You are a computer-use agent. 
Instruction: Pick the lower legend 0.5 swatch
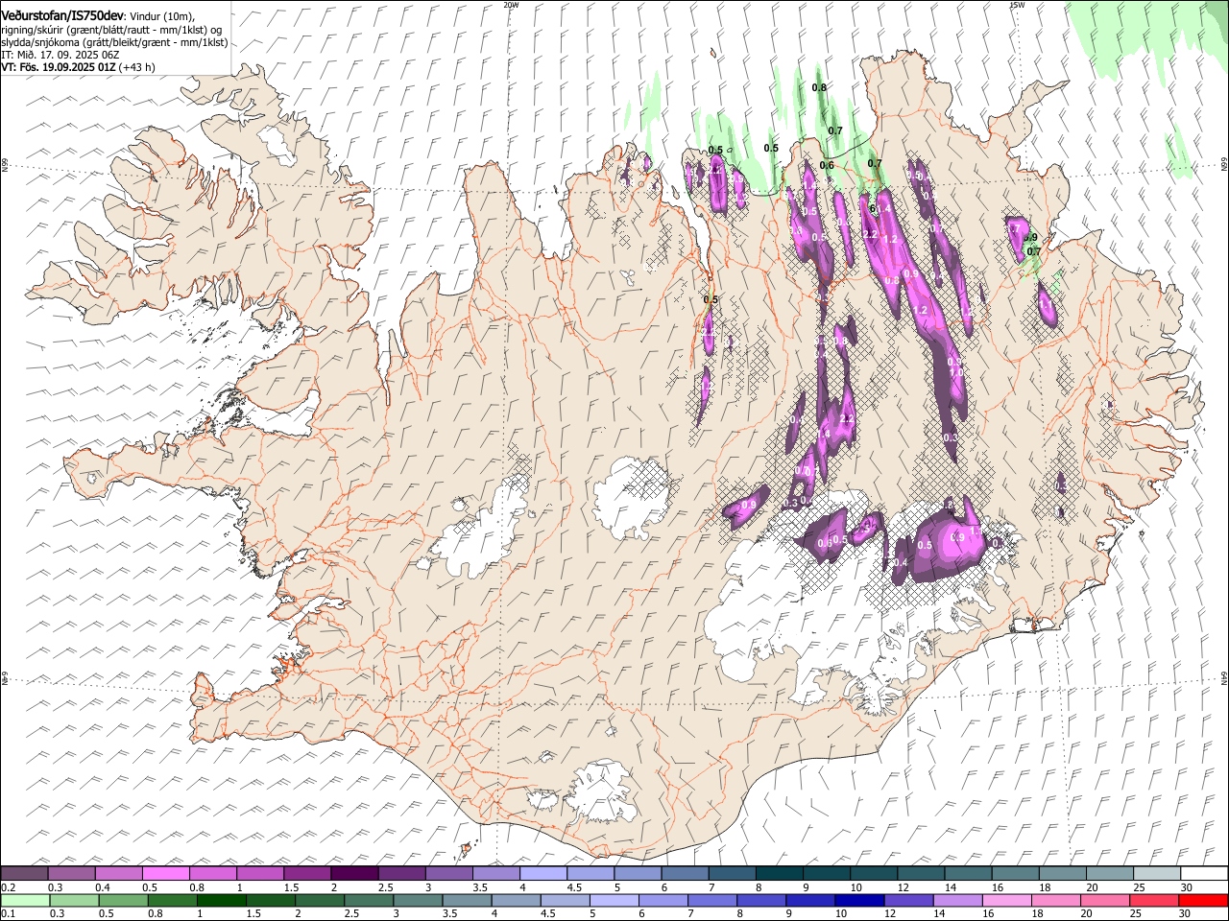pyautogui.click(x=123, y=900)
